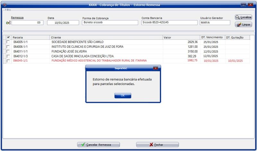Click due date 12/01/2025 of José Silveira row
This screenshot has width=257, height=151.
(211, 52)
